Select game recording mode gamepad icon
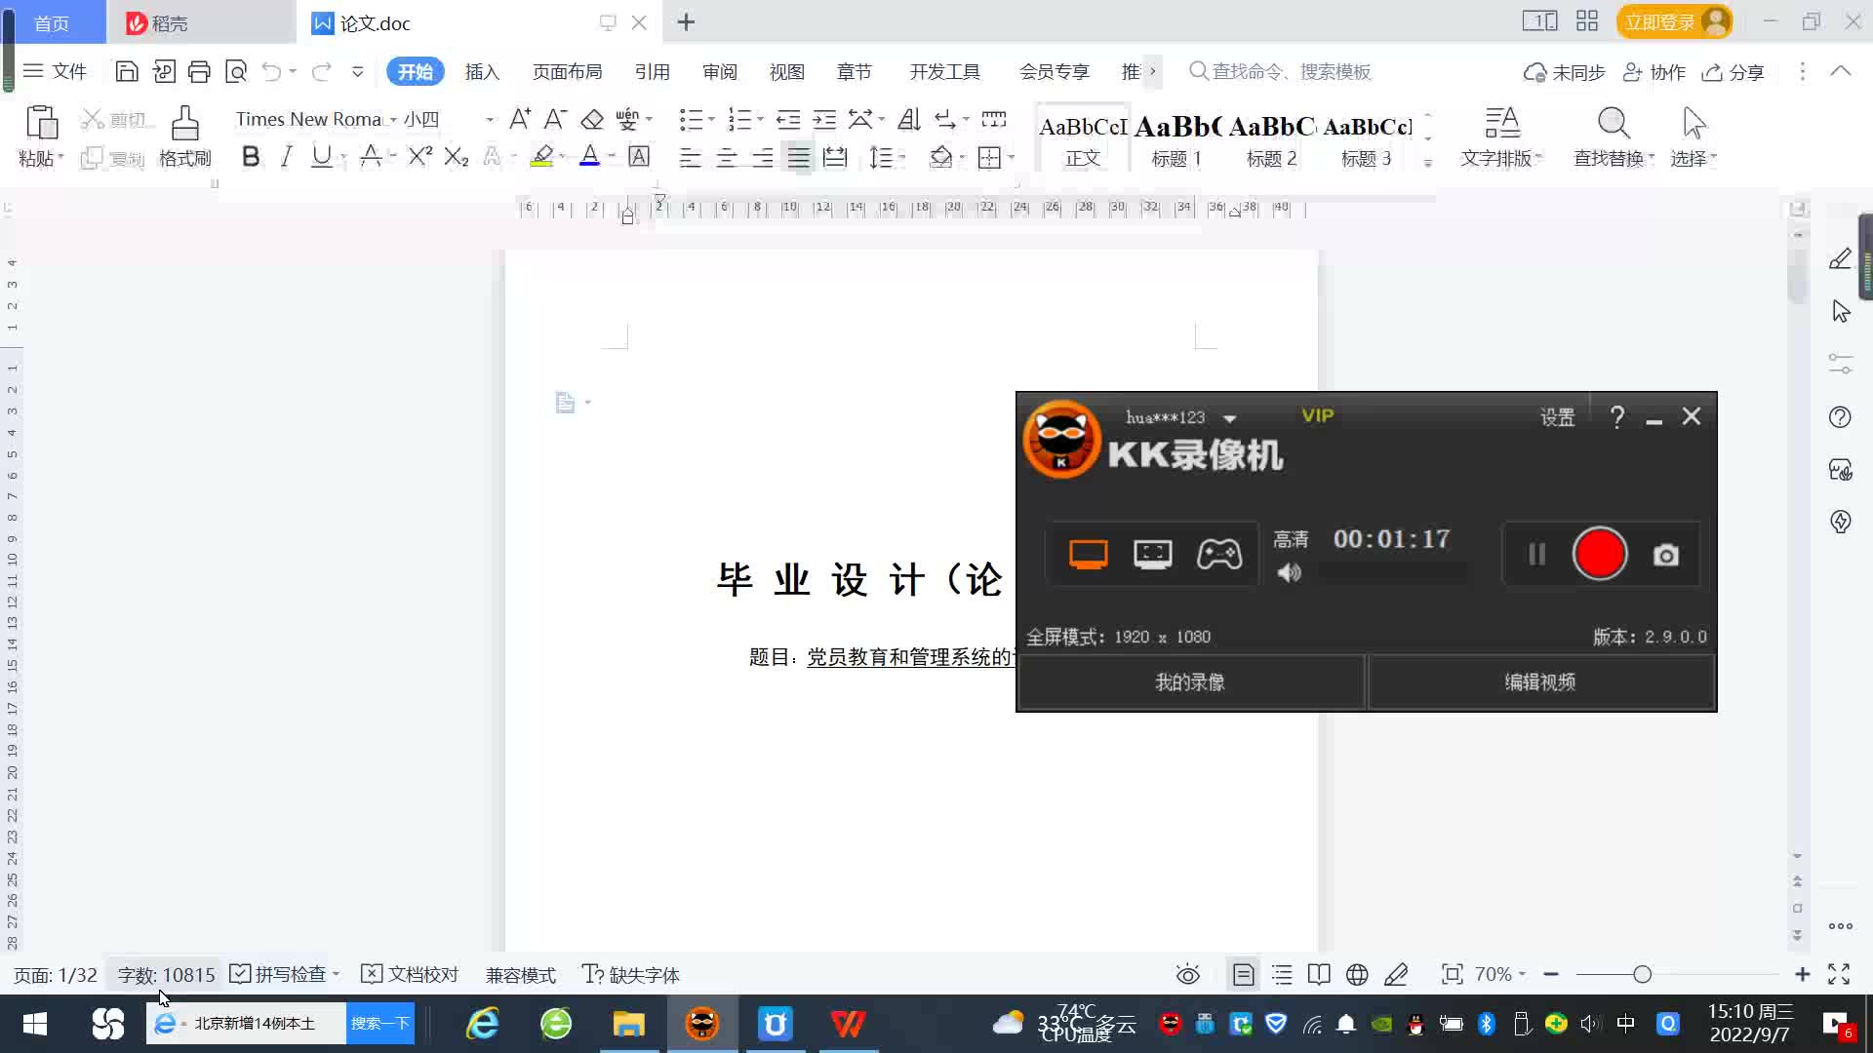 pyautogui.click(x=1219, y=554)
